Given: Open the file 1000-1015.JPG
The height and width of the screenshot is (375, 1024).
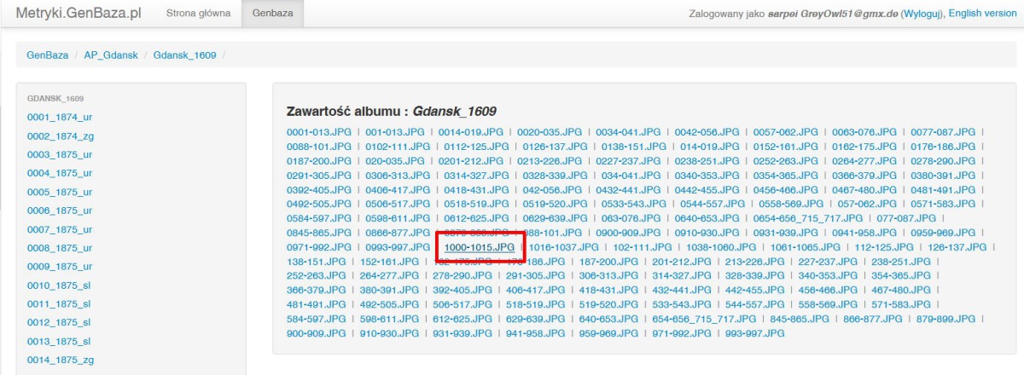Looking at the screenshot, I should coord(479,247).
